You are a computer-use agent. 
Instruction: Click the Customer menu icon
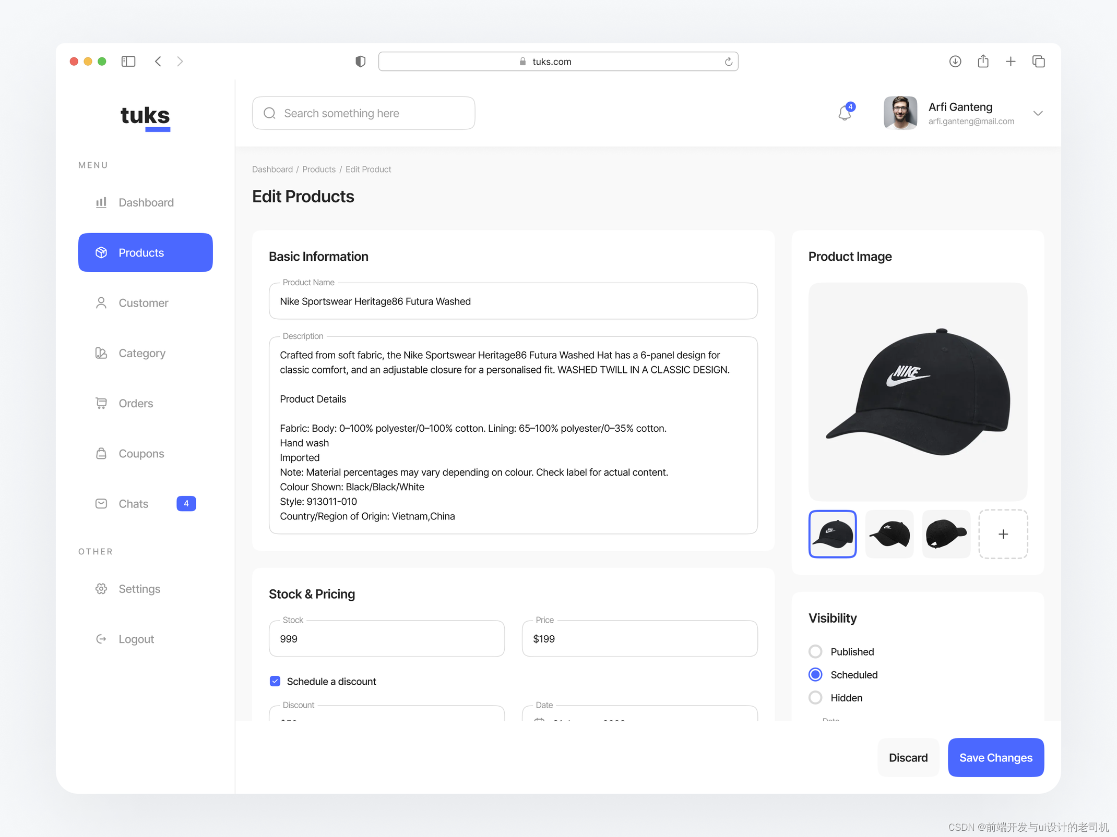pyautogui.click(x=100, y=302)
